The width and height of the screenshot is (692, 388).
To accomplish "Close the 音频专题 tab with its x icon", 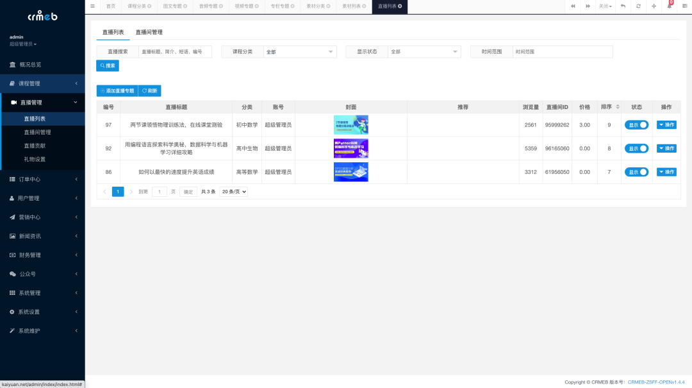I will click(220, 6).
